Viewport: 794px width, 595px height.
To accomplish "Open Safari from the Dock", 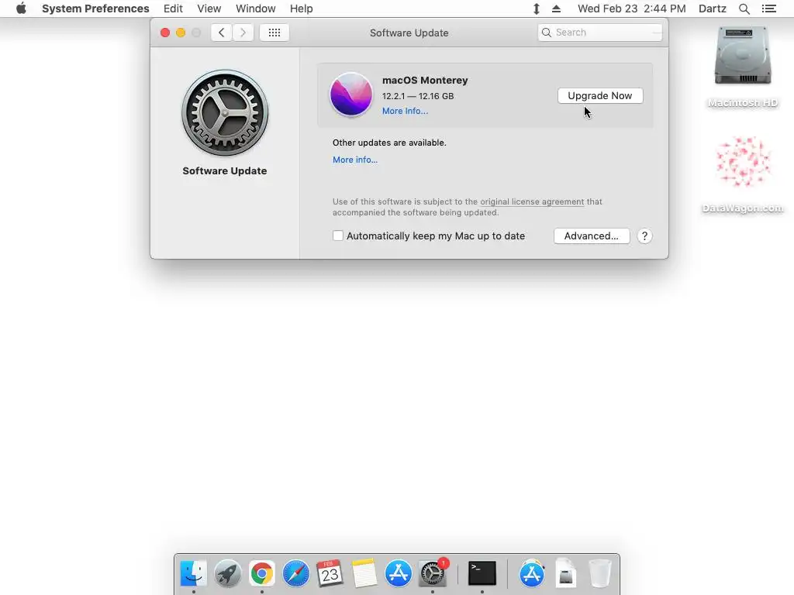I will pos(295,573).
